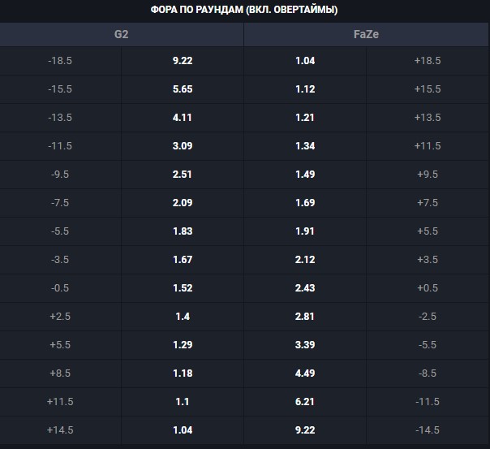Bet on G2 -0.5 at 1.52

click(183, 288)
